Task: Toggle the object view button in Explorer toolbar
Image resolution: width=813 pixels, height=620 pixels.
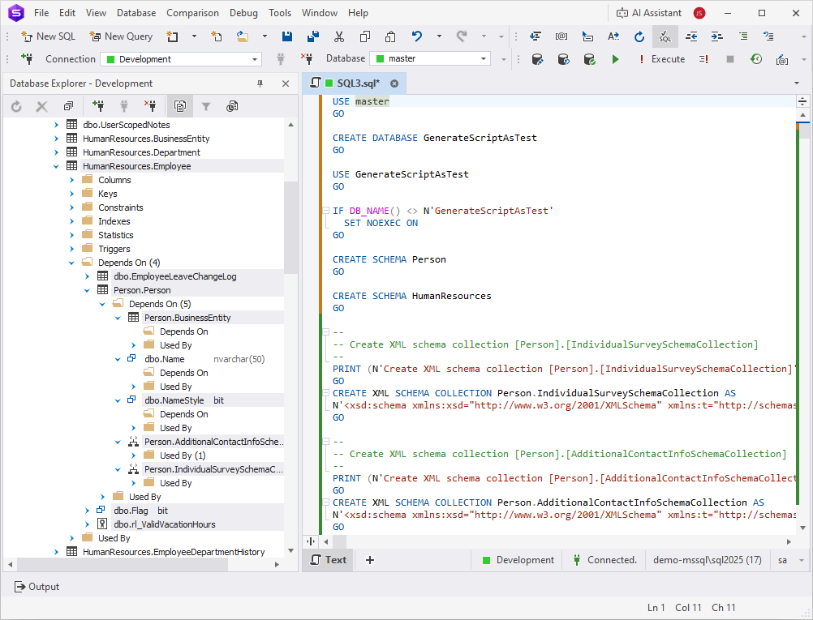Action: [180, 106]
